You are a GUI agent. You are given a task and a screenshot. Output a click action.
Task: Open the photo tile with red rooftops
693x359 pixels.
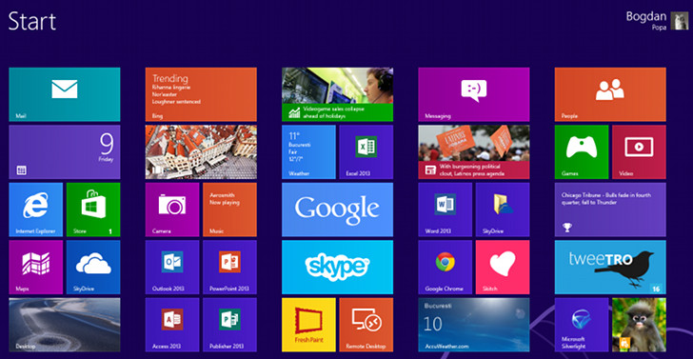201,152
